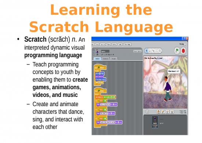Click the Want Help? button
Screen dimensions: 202x143
127,45
